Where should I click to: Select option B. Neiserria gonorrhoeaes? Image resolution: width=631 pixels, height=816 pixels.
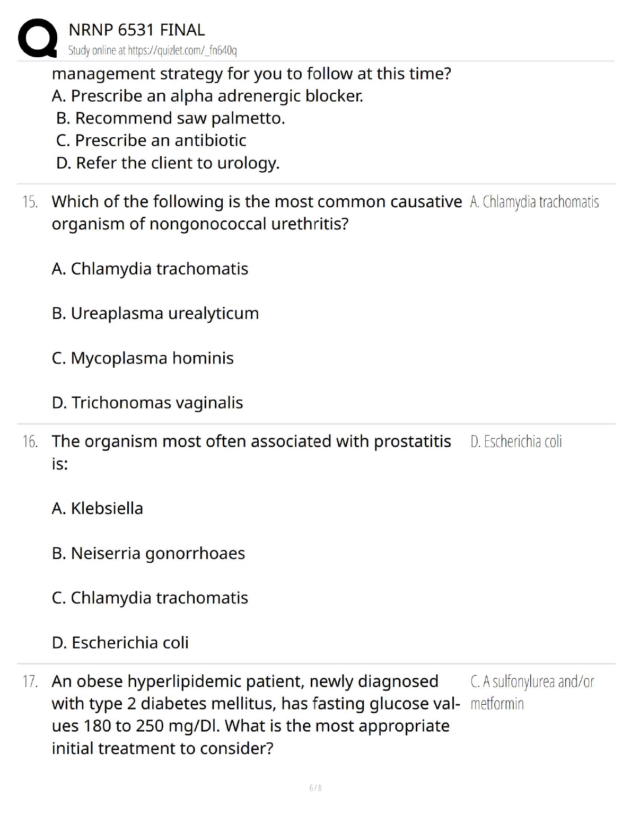pyautogui.click(x=148, y=553)
